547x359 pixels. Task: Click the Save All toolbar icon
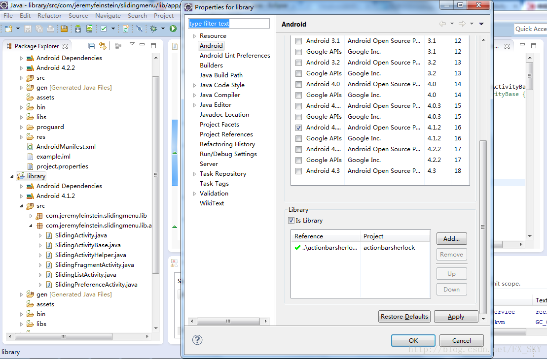(x=39, y=29)
